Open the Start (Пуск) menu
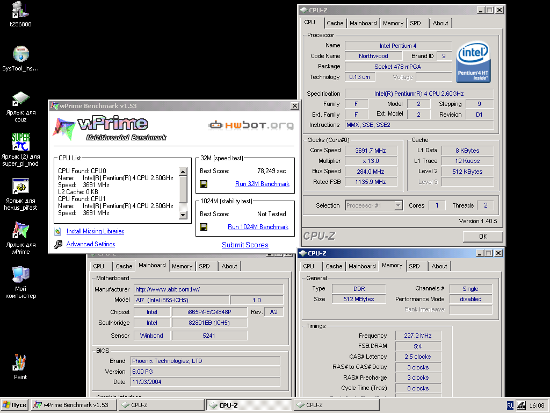Screen dimensions: 550x413 point(15,405)
